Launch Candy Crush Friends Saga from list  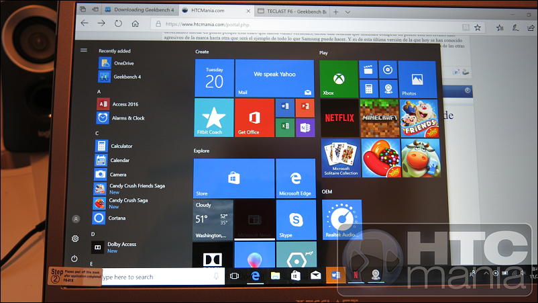(x=129, y=189)
